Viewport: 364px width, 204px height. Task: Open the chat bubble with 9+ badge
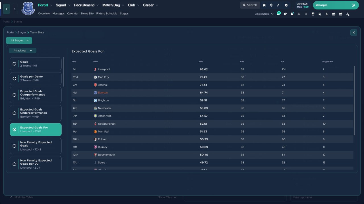click(x=278, y=14)
